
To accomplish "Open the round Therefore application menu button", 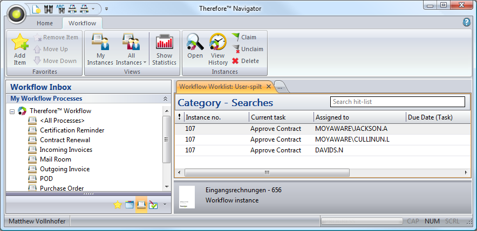I will click(17, 13).
